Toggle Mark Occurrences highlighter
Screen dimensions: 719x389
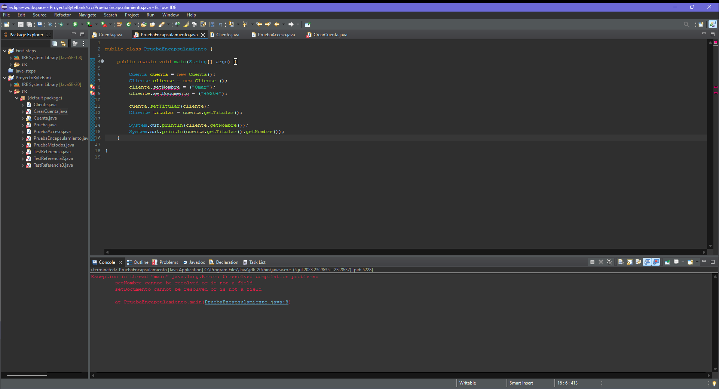[186, 24]
